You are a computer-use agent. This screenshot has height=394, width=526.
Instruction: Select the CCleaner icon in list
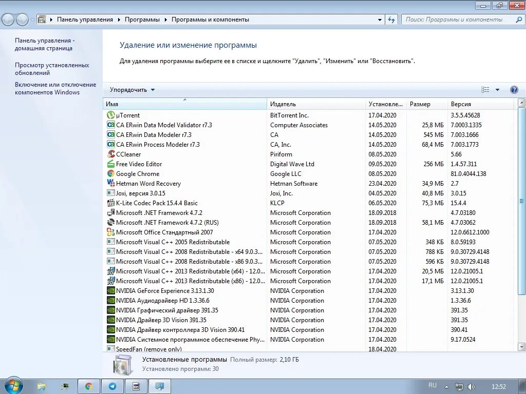pyautogui.click(x=111, y=154)
